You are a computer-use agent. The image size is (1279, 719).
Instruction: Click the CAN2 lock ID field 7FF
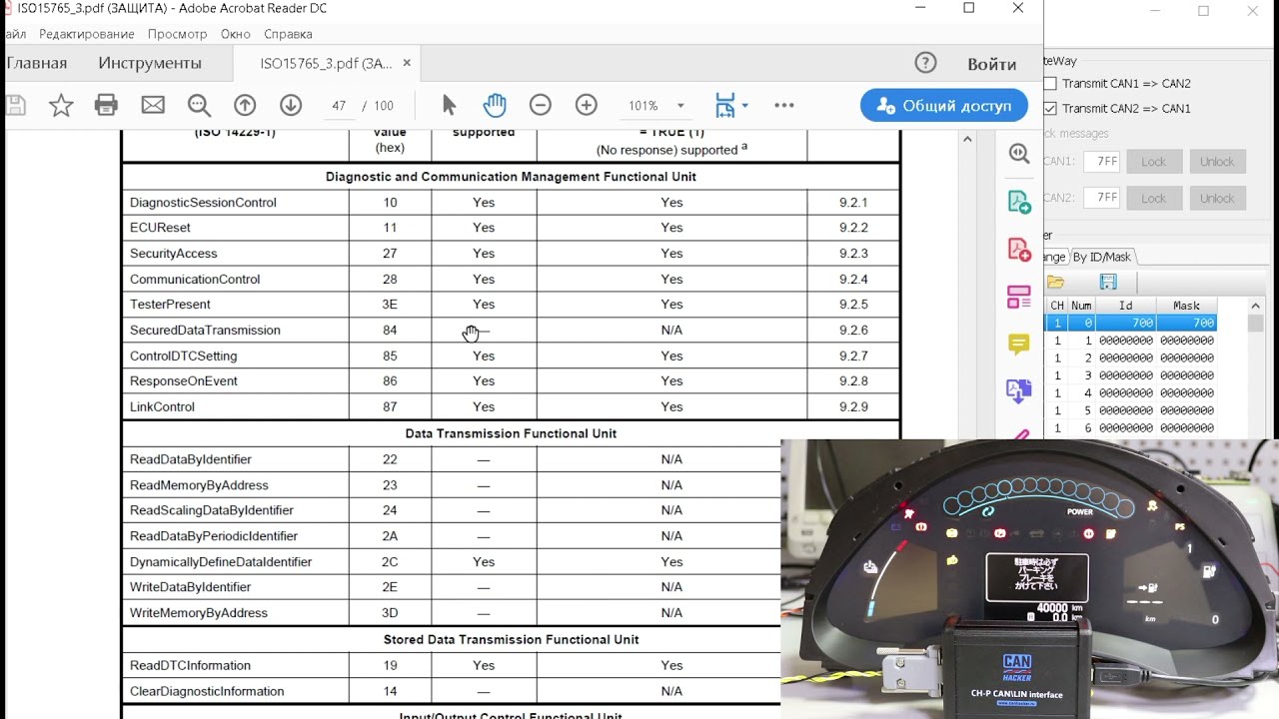pyautogui.click(x=1102, y=198)
